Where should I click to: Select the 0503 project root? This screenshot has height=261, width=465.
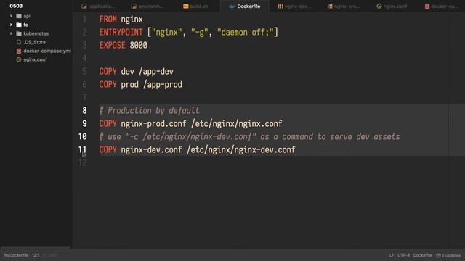[x=16, y=6]
